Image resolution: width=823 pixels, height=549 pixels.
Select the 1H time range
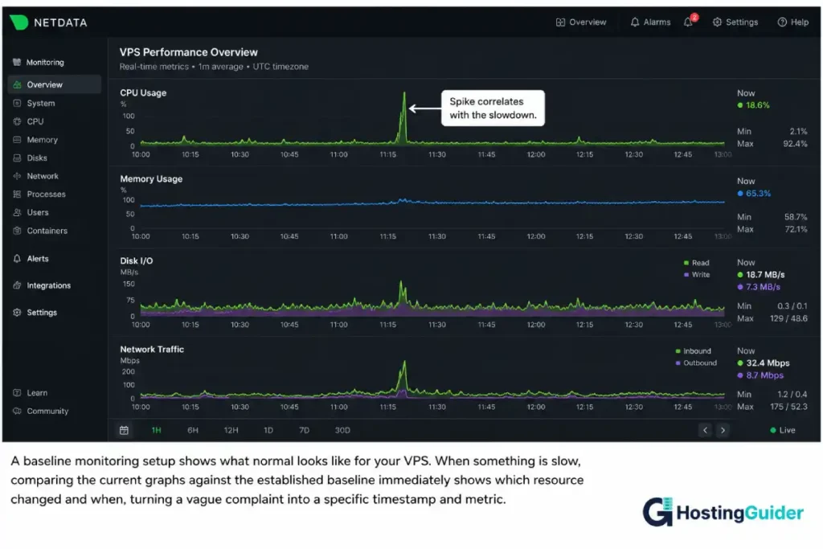pos(156,430)
